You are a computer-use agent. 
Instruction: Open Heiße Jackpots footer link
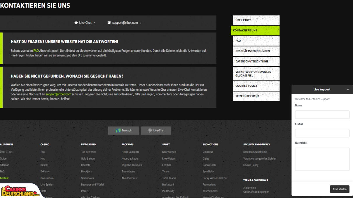[130, 152]
